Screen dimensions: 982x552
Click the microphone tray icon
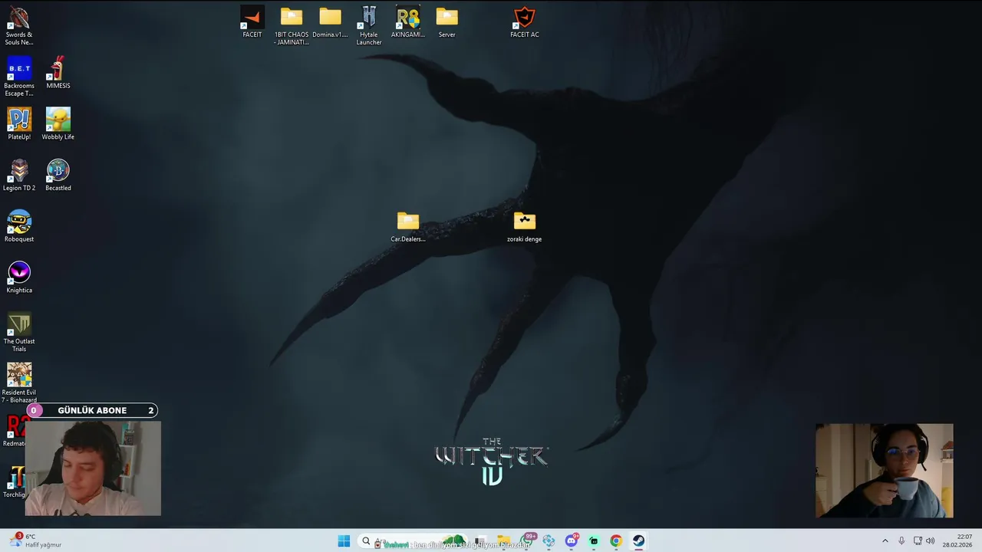[901, 541]
